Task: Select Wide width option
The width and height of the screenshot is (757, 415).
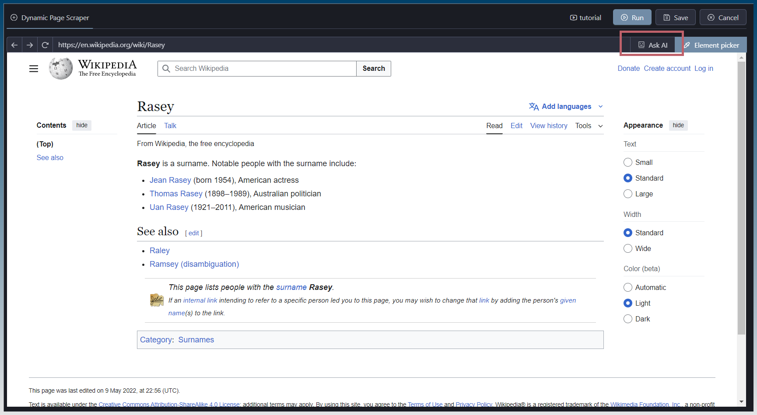Action: (628, 248)
